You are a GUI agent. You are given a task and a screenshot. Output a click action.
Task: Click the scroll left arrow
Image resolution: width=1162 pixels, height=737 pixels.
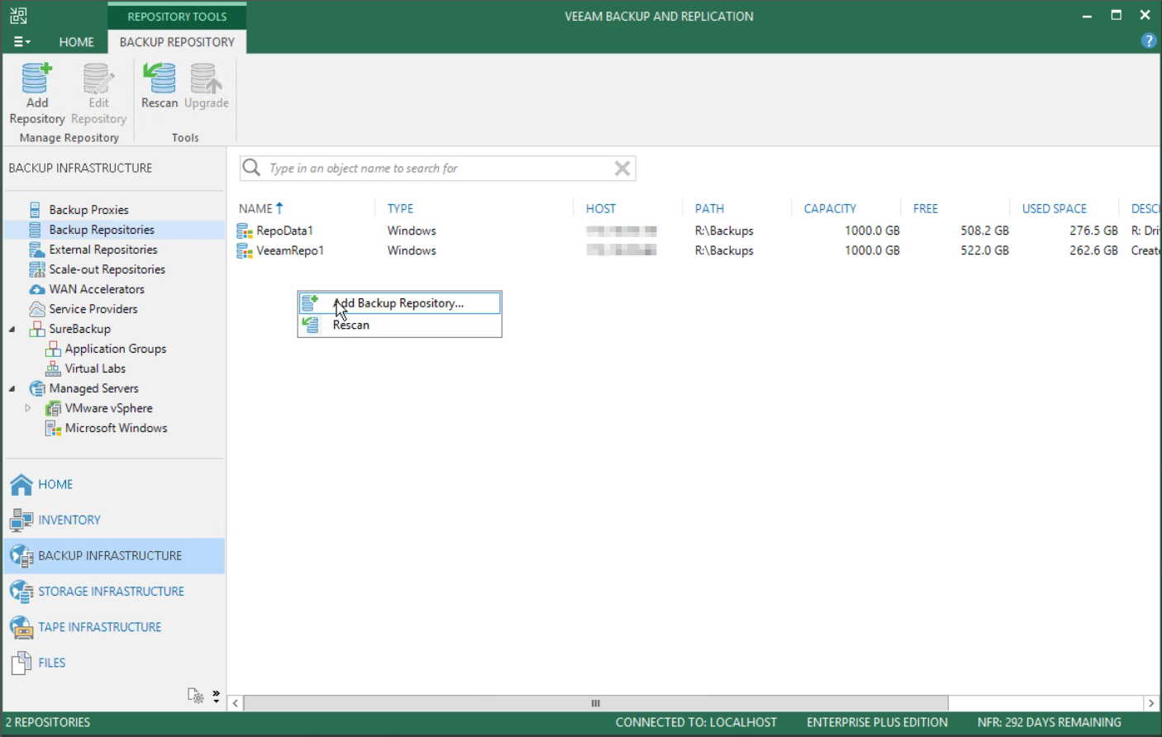[236, 703]
